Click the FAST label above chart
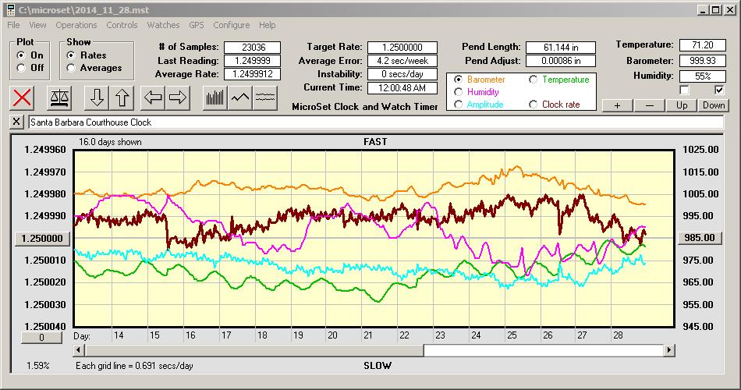The image size is (741, 390). pyautogui.click(x=375, y=142)
